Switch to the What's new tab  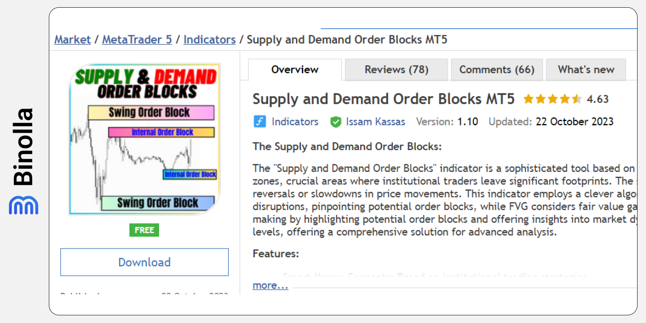click(586, 70)
